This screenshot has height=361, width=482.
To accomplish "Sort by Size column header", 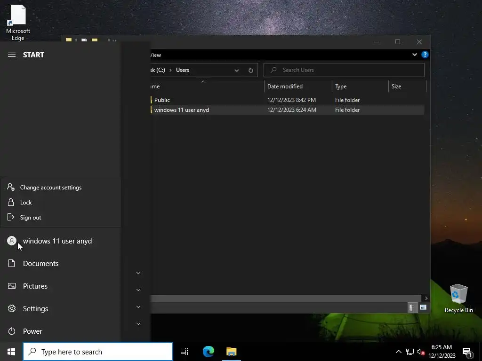I will pos(407,86).
